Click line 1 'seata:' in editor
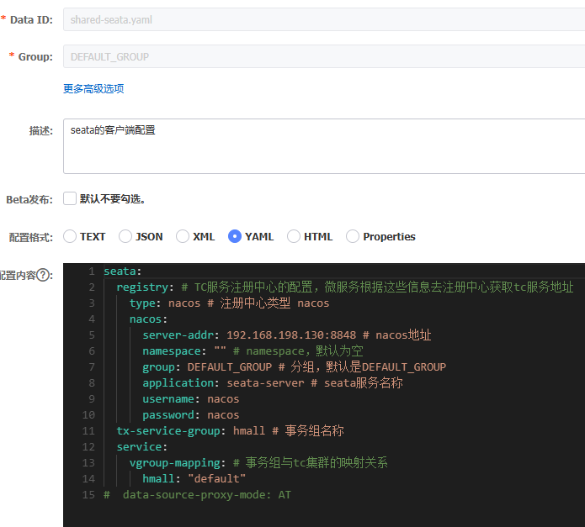Screen dimensions: 585x527 click(123, 271)
